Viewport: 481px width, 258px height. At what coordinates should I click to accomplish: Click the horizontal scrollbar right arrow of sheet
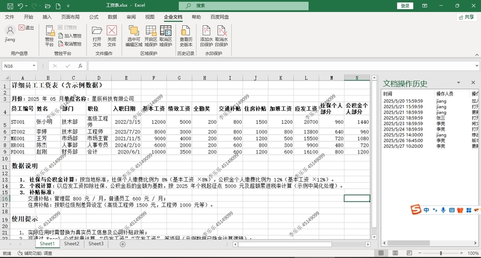point(368,245)
